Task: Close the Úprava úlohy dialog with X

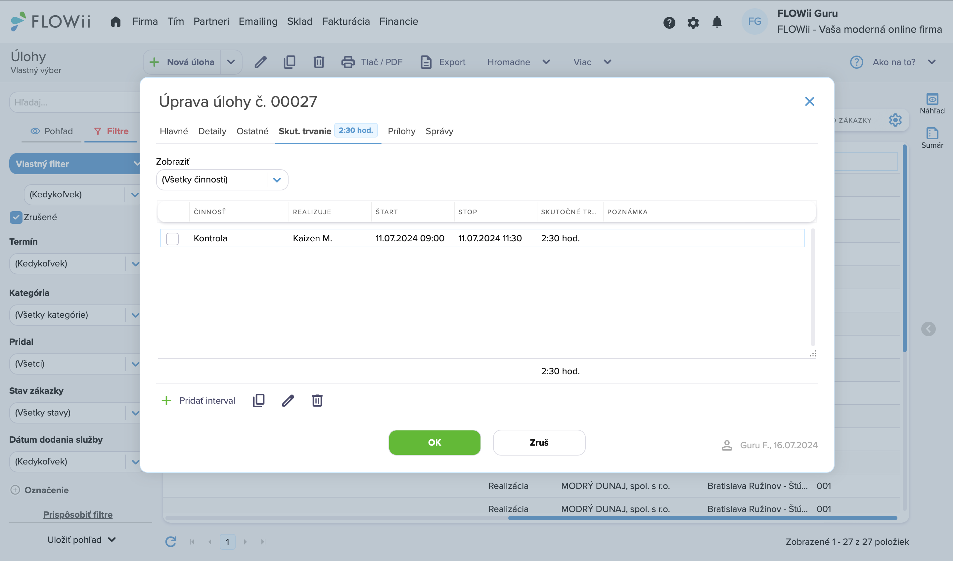Action: (x=809, y=101)
